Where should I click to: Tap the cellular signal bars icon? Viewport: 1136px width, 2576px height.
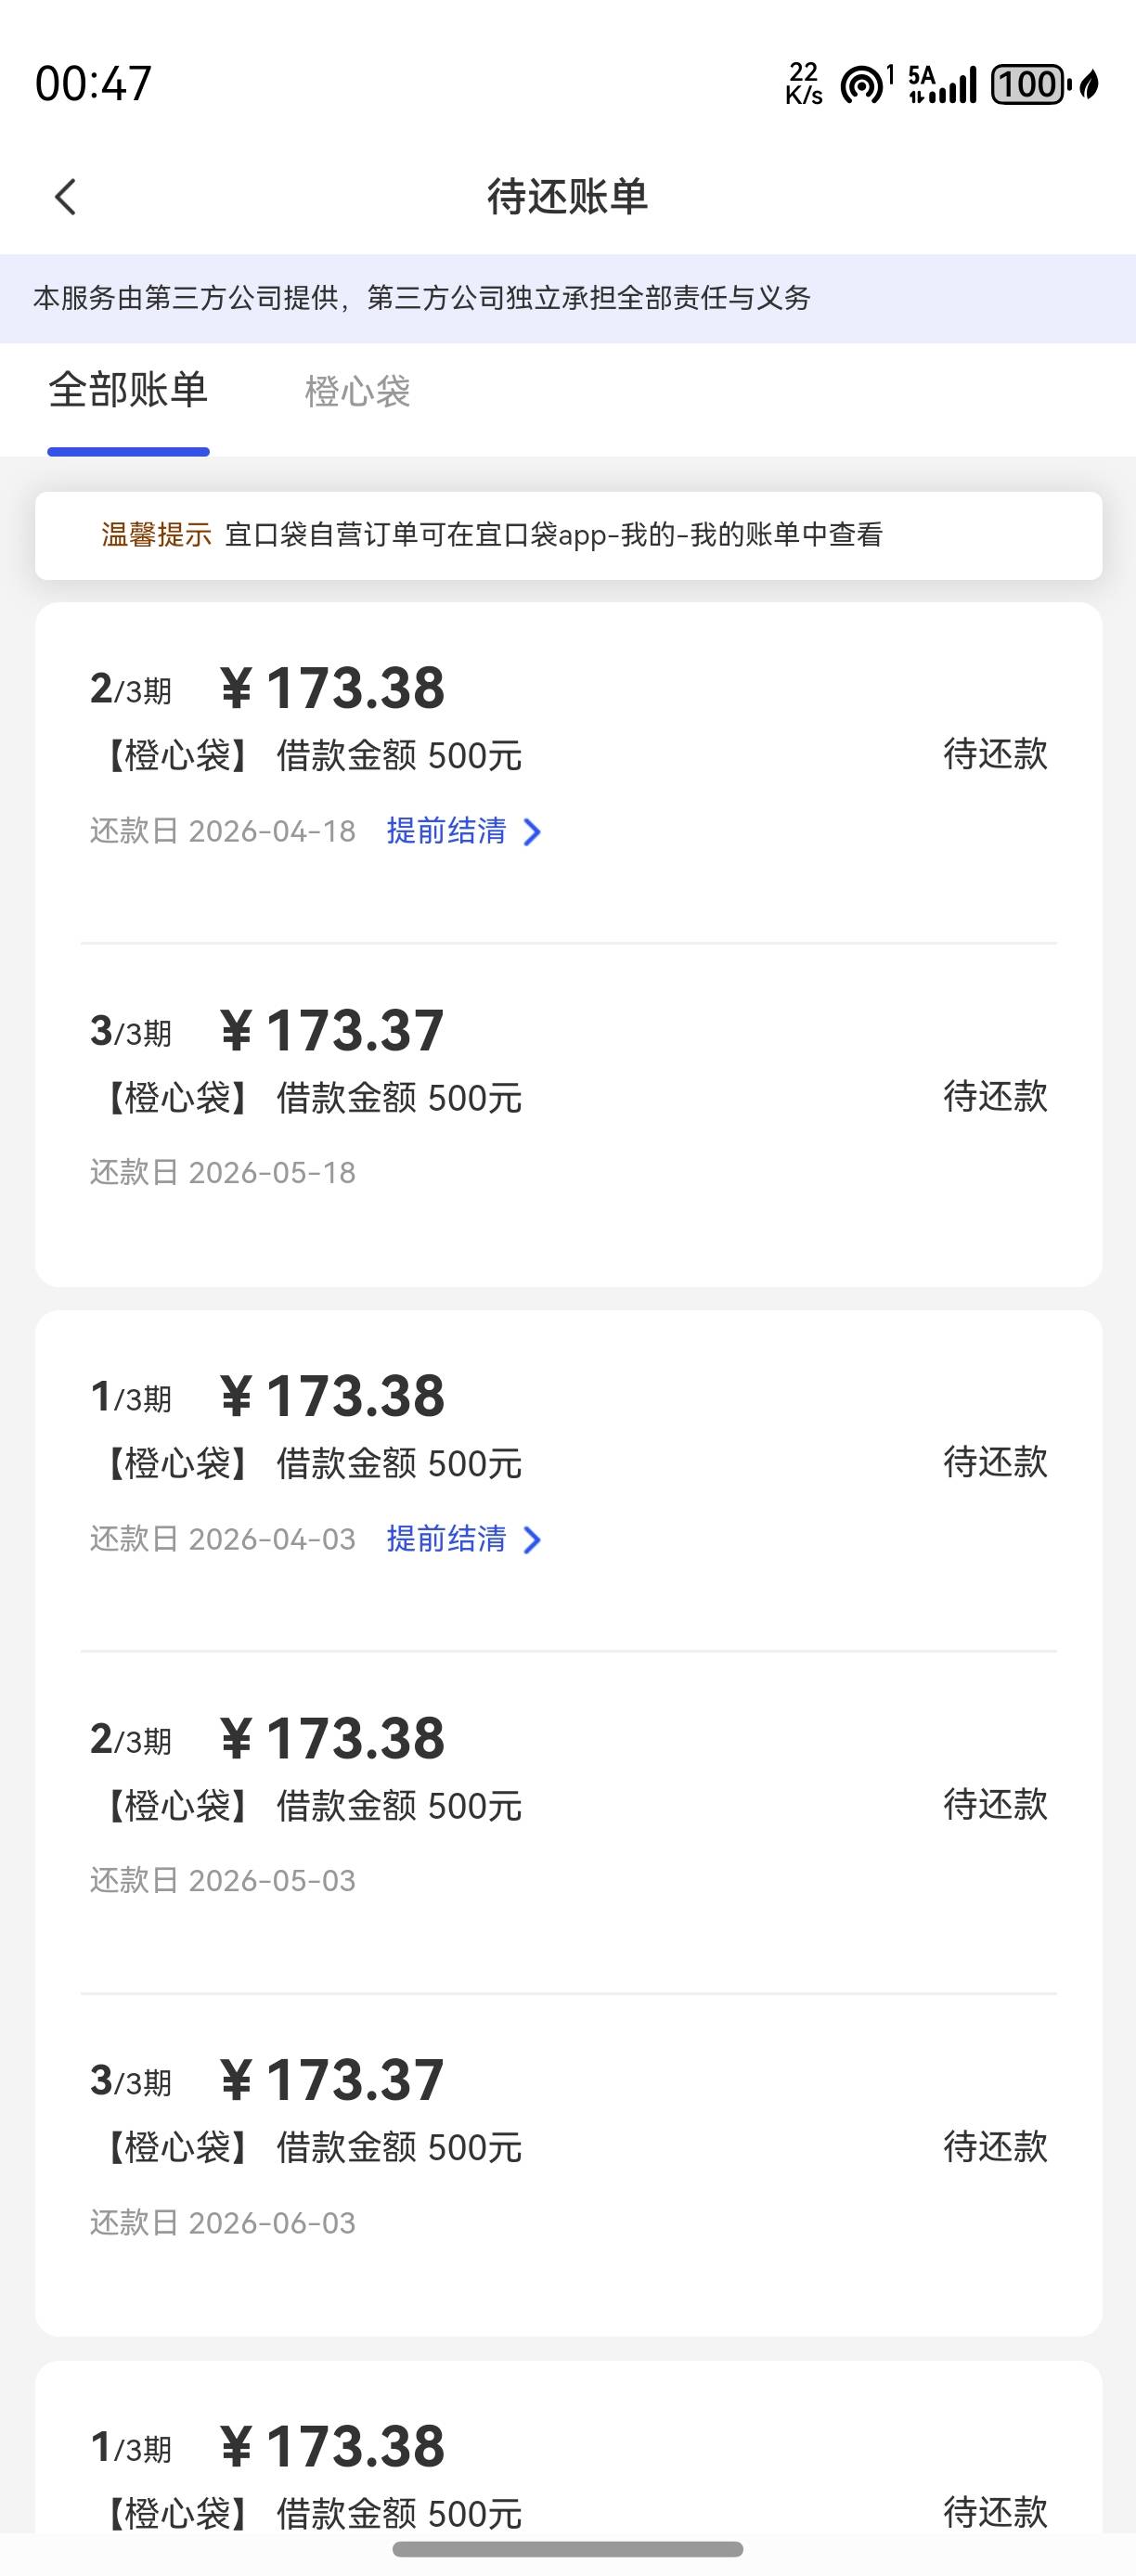[x=943, y=85]
